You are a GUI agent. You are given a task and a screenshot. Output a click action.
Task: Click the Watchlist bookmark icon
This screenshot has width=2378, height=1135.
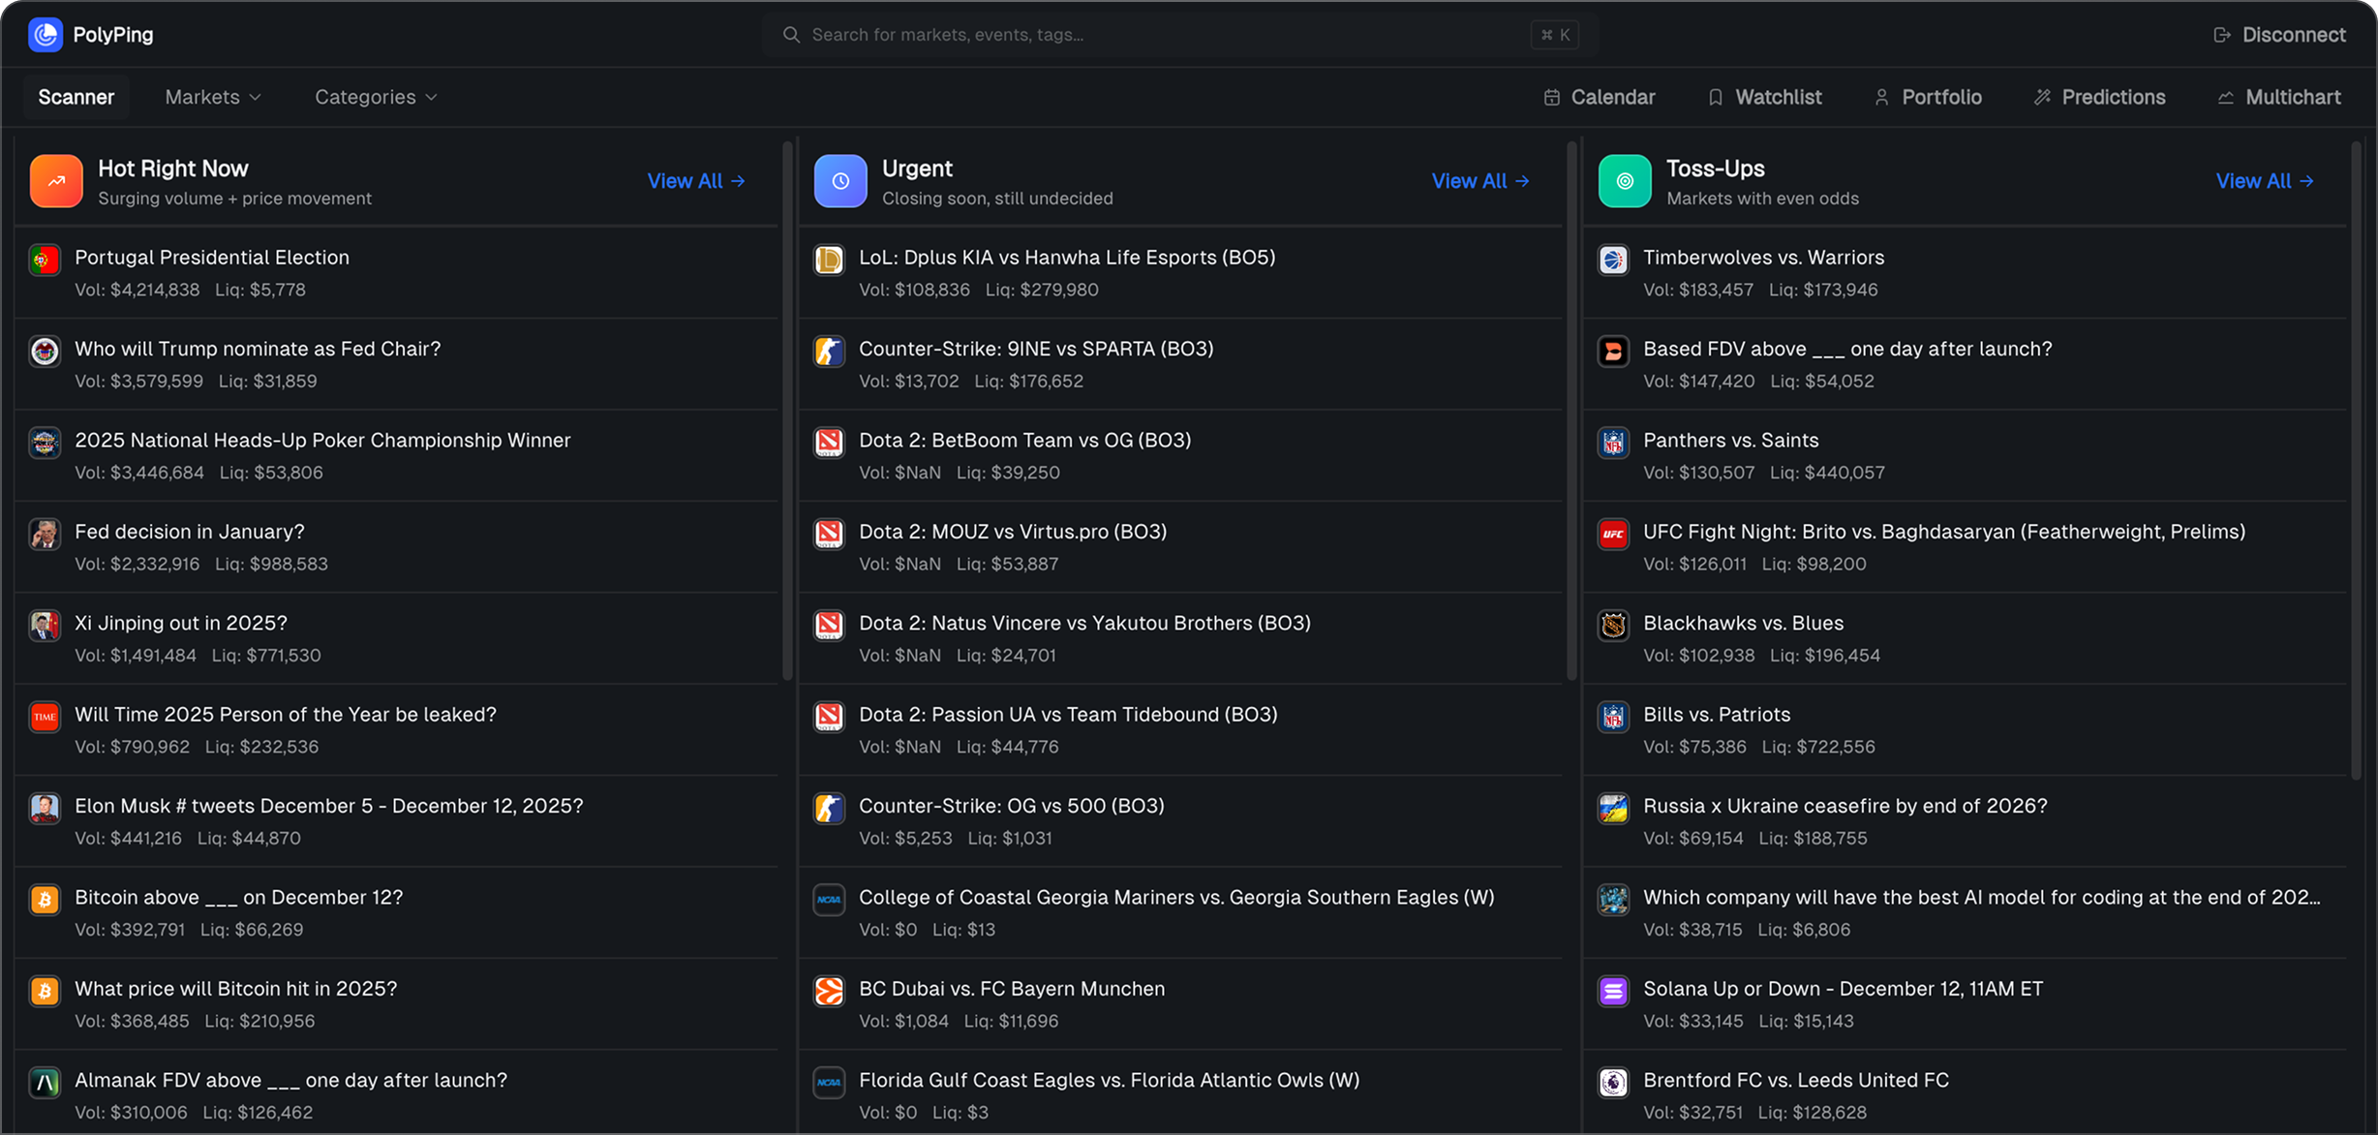[x=1716, y=97]
